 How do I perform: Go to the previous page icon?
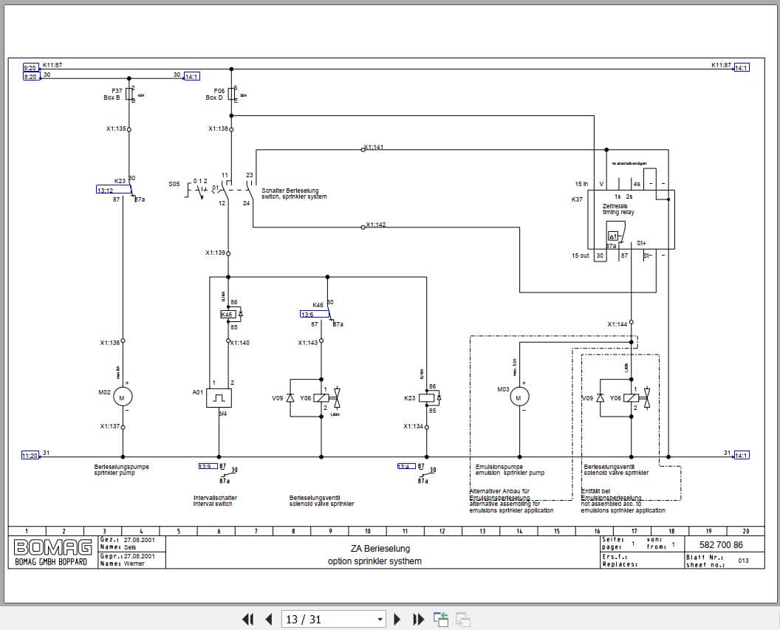[x=268, y=619]
